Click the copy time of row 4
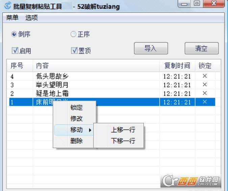This screenshot has width=228, height=191. (177, 76)
